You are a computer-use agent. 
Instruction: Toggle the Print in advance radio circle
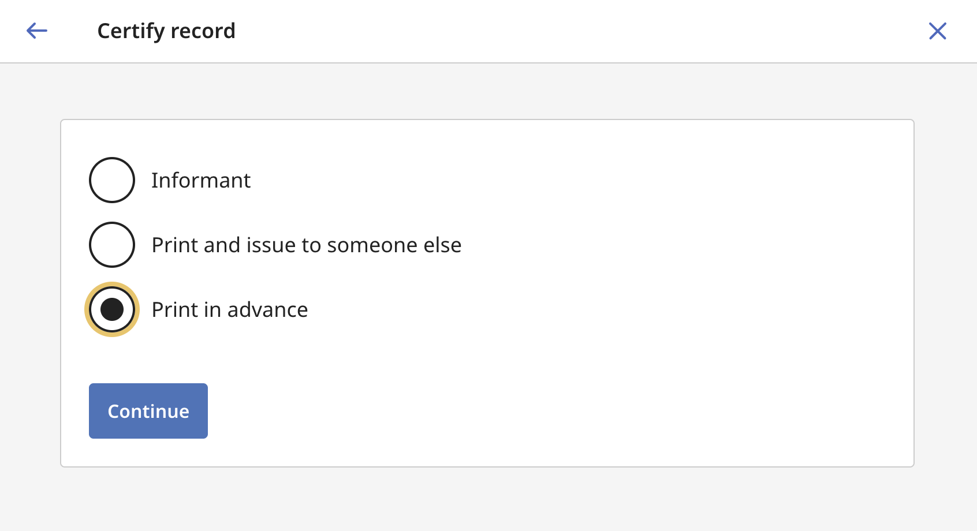coord(112,309)
